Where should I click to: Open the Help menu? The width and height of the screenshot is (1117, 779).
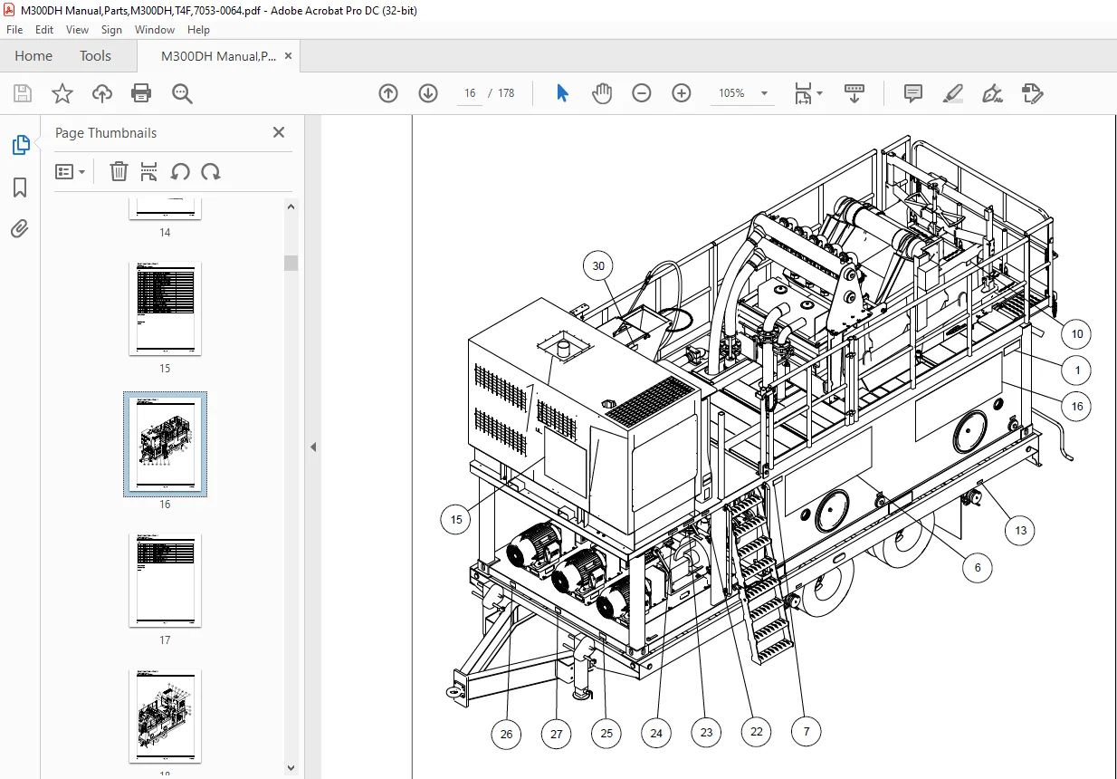coord(198,30)
